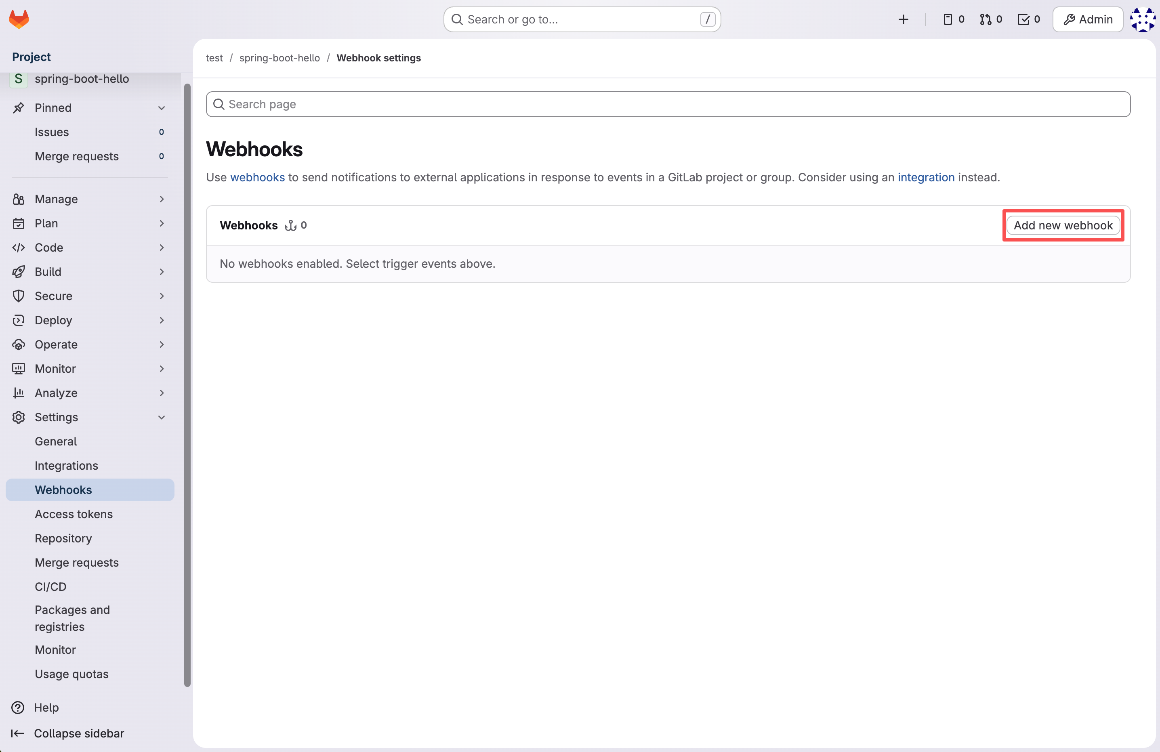Click the plus create new icon
1160x752 pixels.
tap(903, 19)
